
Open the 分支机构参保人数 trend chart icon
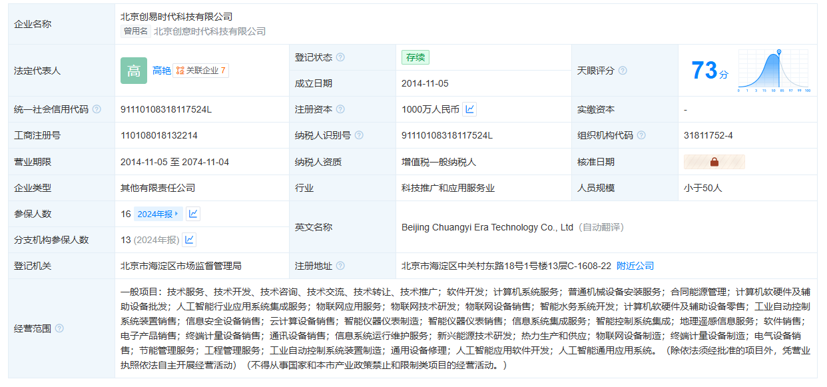(189, 240)
